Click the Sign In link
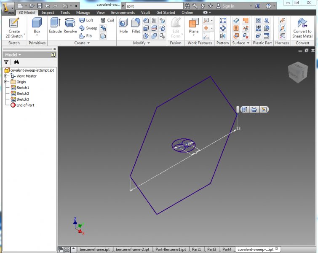The width and height of the screenshot is (318, 253). click(x=228, y=6)
